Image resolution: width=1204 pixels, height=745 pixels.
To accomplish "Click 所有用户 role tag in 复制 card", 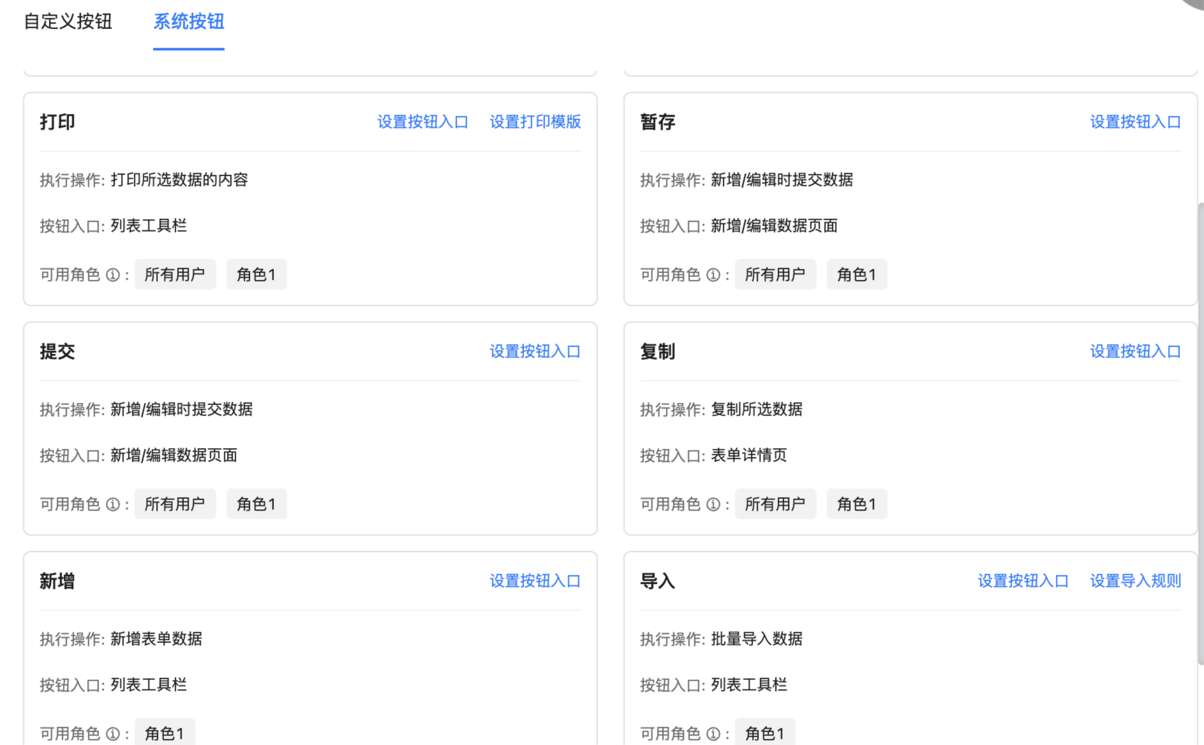I will 775,504.
